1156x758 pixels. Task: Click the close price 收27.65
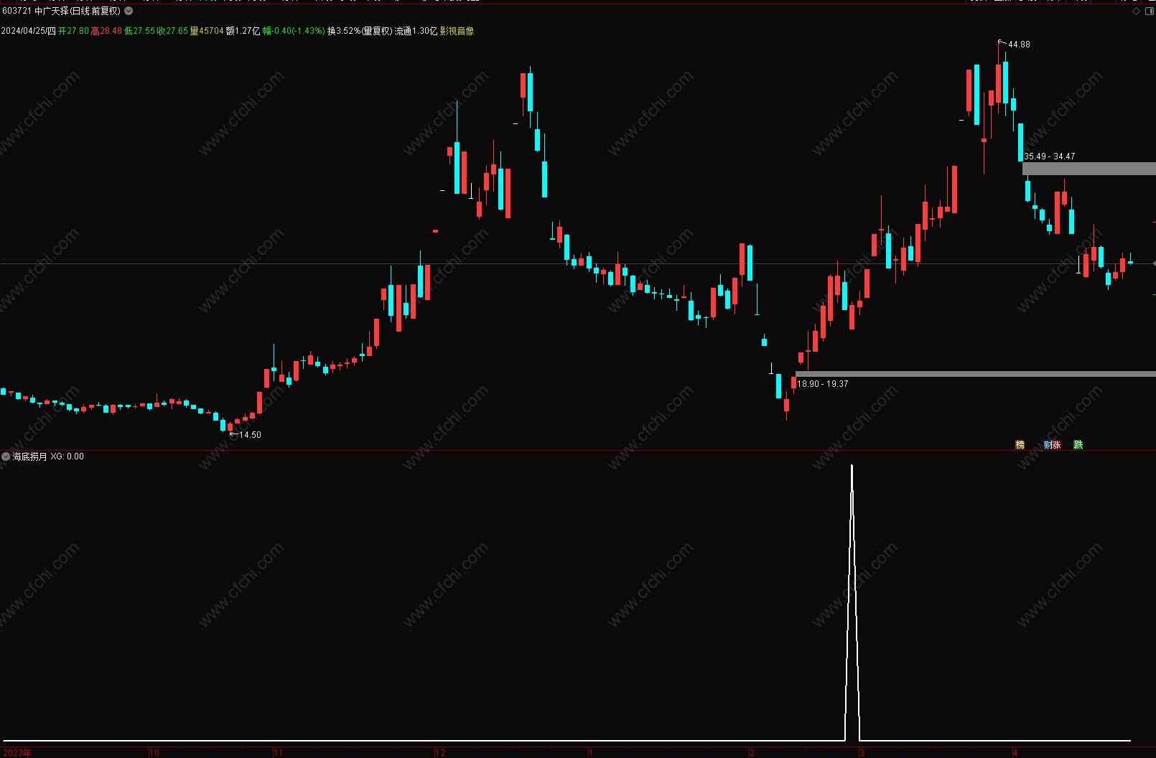[x=172, y=31]
